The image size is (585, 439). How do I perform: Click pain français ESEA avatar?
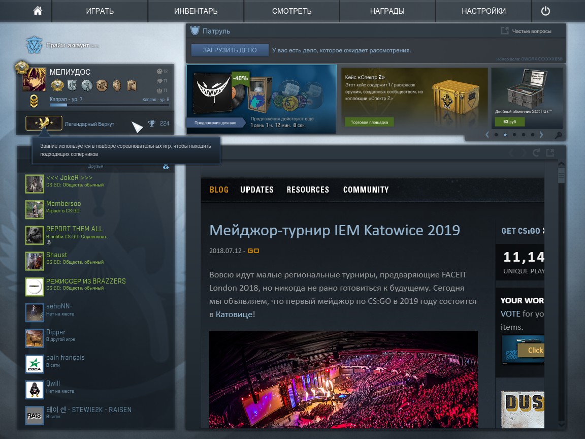click(x=35, y=364)
